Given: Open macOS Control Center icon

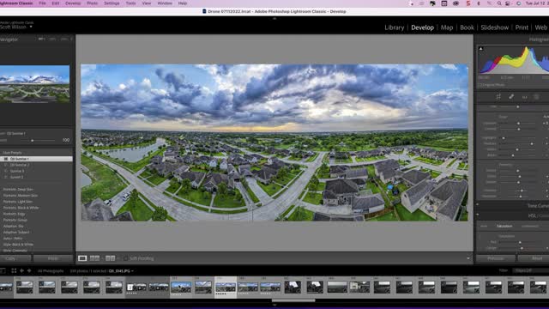Looking at the screenshot, I should click(508, 3).
